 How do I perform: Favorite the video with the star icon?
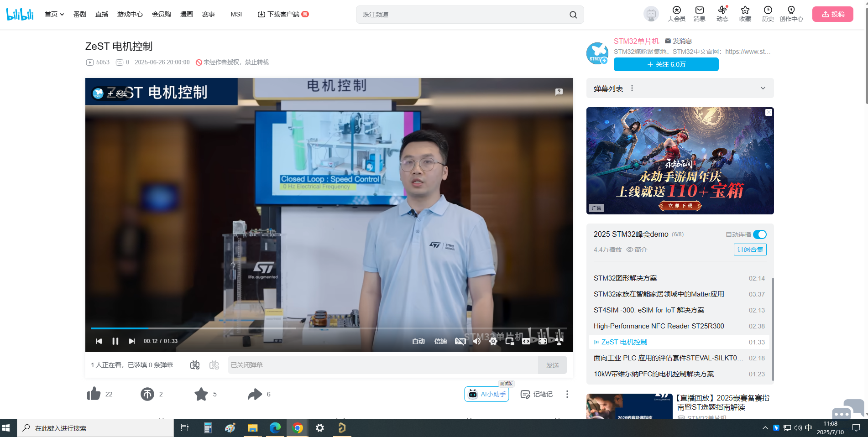click(x=201, y=394)
